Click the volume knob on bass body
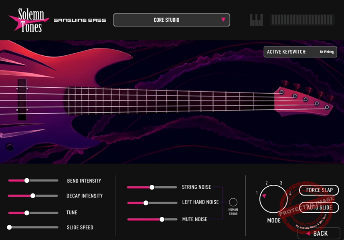 pos(10,147)
